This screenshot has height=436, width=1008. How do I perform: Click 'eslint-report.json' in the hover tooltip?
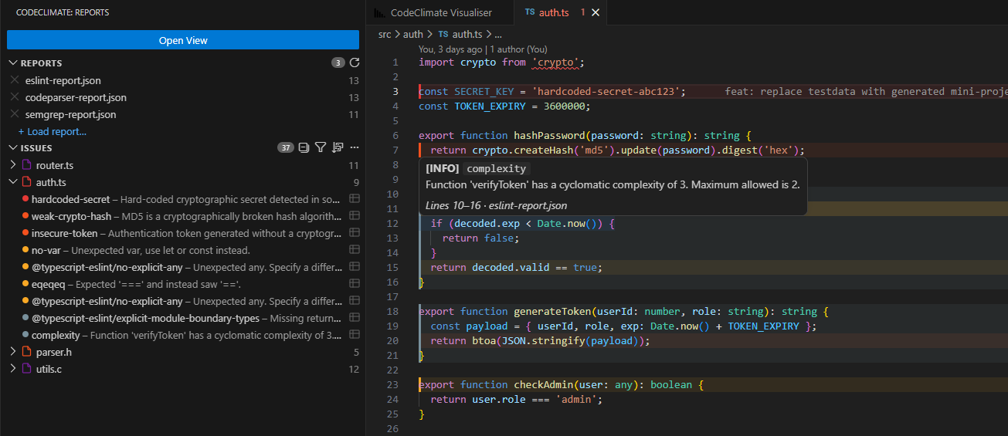click(x=528, y=205)
